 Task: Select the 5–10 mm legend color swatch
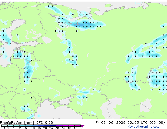coord(29,126)
